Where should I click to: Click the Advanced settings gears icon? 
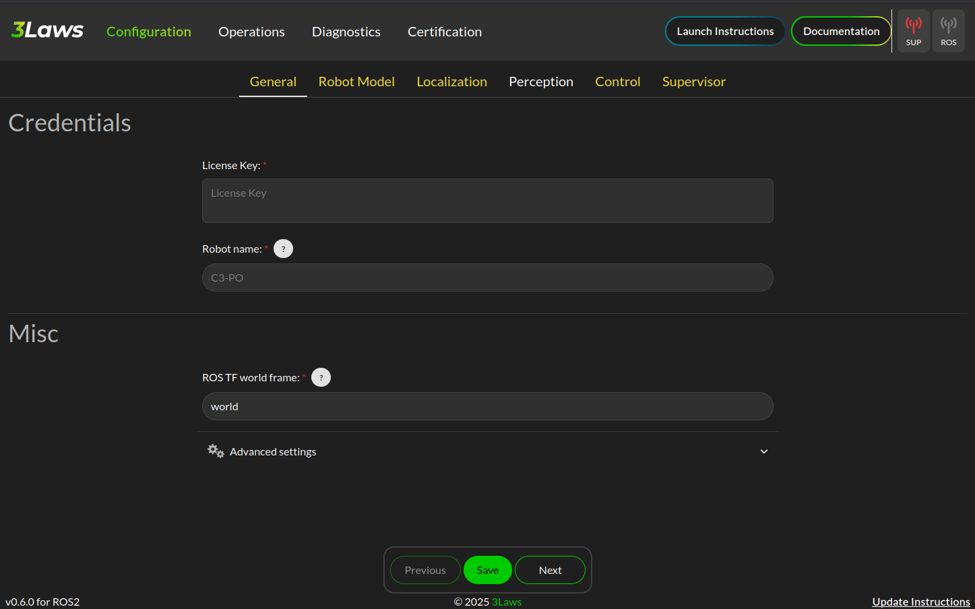[216, 451]
